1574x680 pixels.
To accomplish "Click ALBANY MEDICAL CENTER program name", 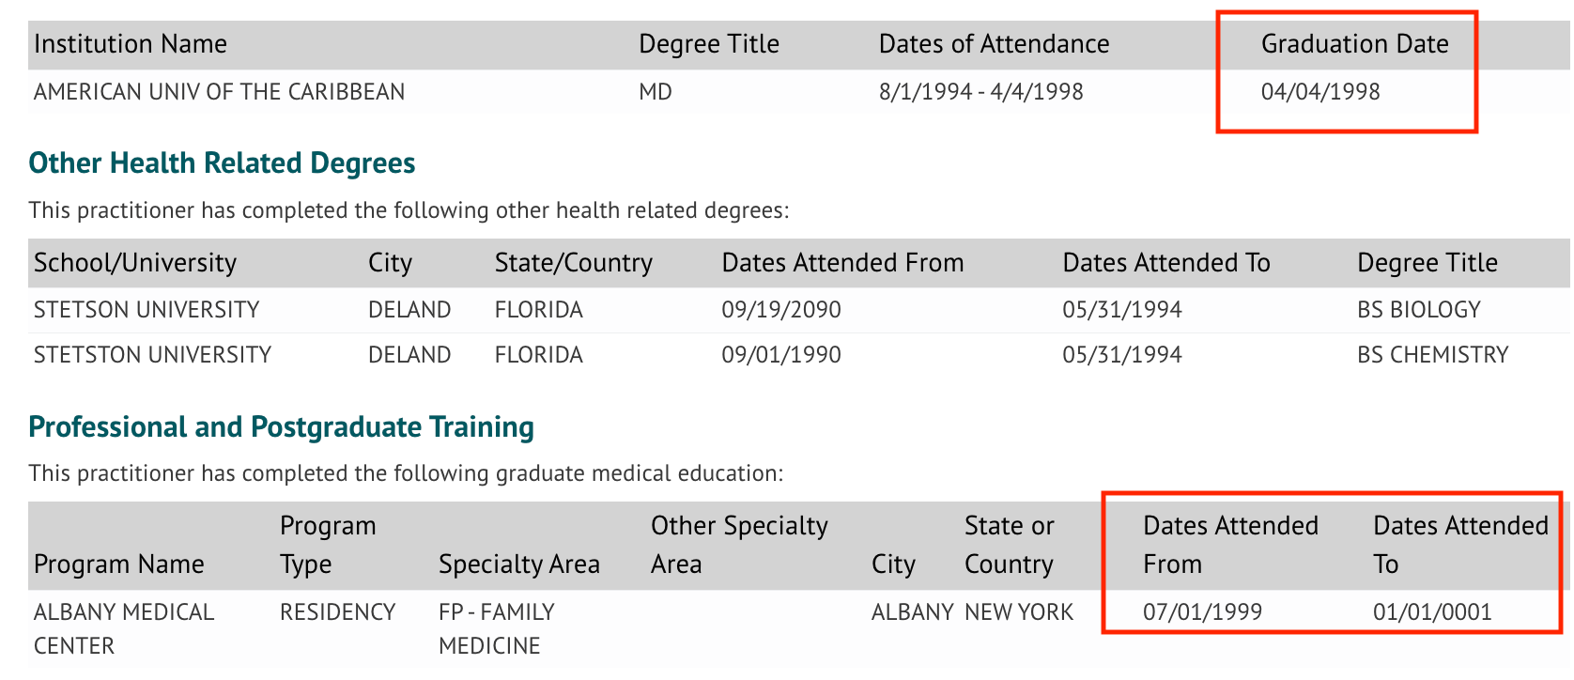I will pos(124,629).
